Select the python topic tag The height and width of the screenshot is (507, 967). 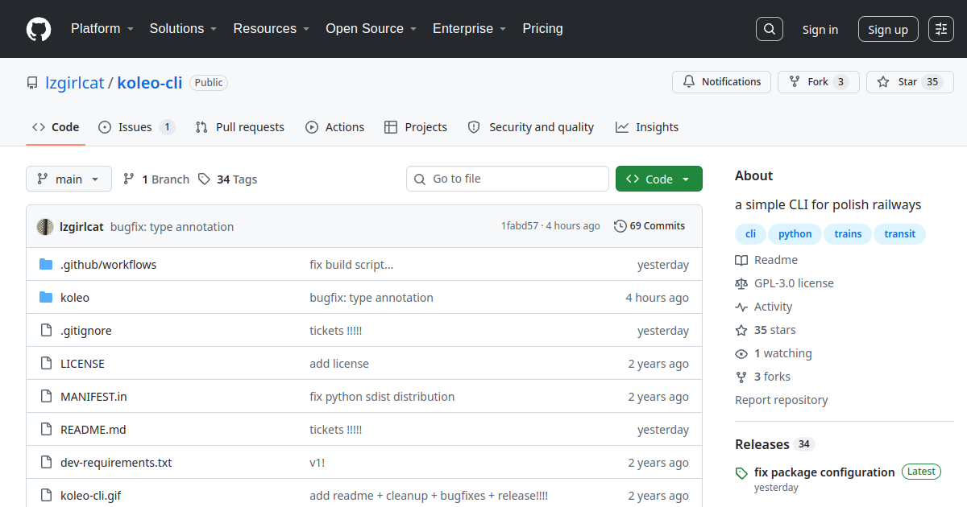pos(795,234)
